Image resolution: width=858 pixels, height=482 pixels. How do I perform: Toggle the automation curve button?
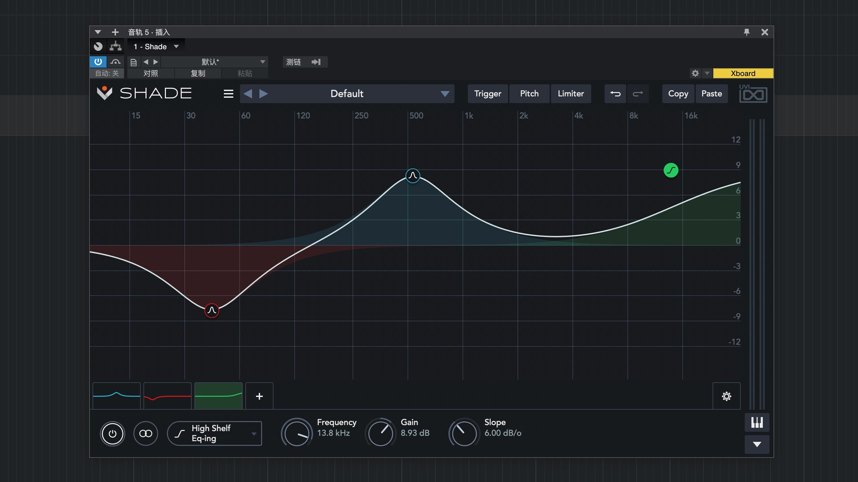(116, 62)
